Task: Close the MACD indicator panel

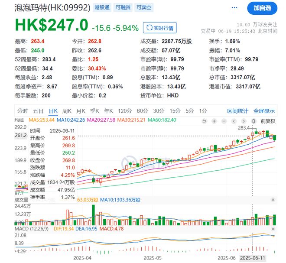Action: [x=273, y=230]
